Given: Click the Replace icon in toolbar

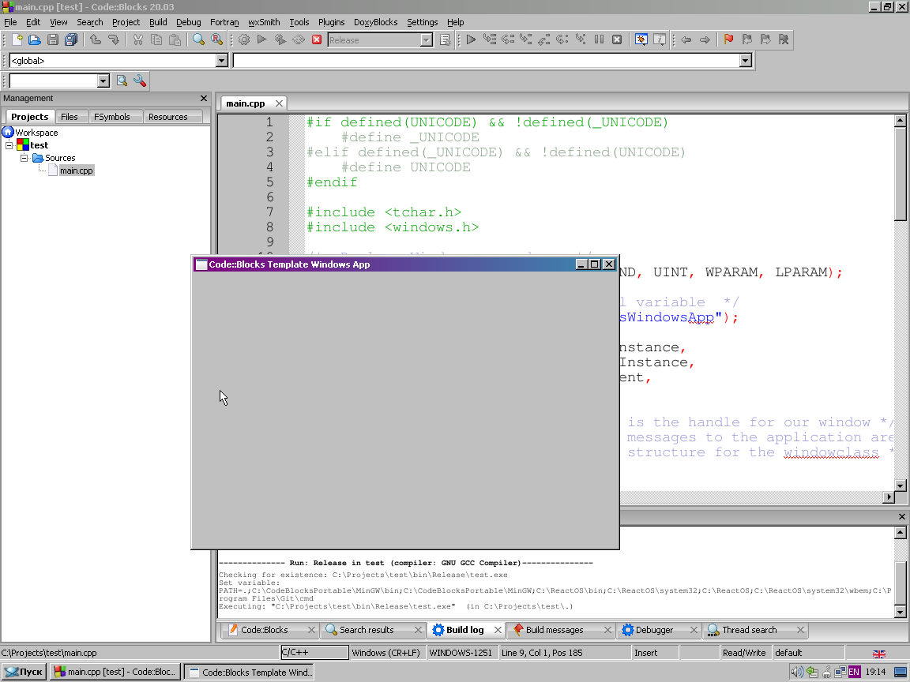Looking at the screenshot, I should [x=216, y=39].
